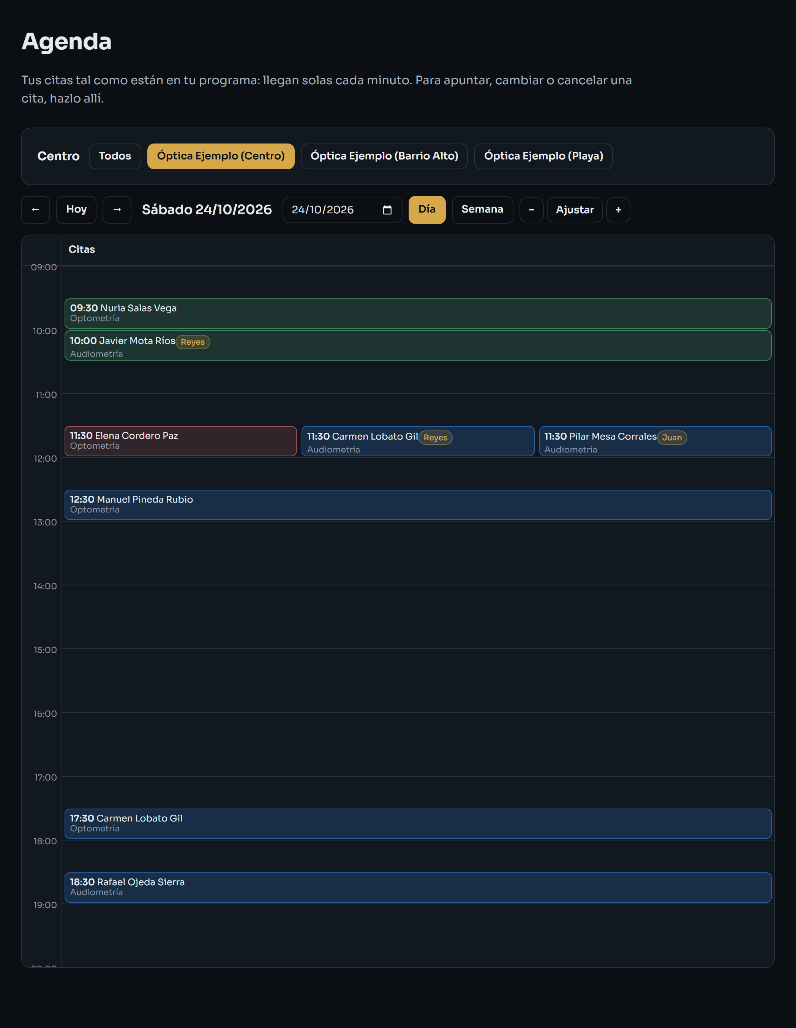The image size is (796, 1028).
Task: Click the 09:00 time label
Action: [44, 267]
